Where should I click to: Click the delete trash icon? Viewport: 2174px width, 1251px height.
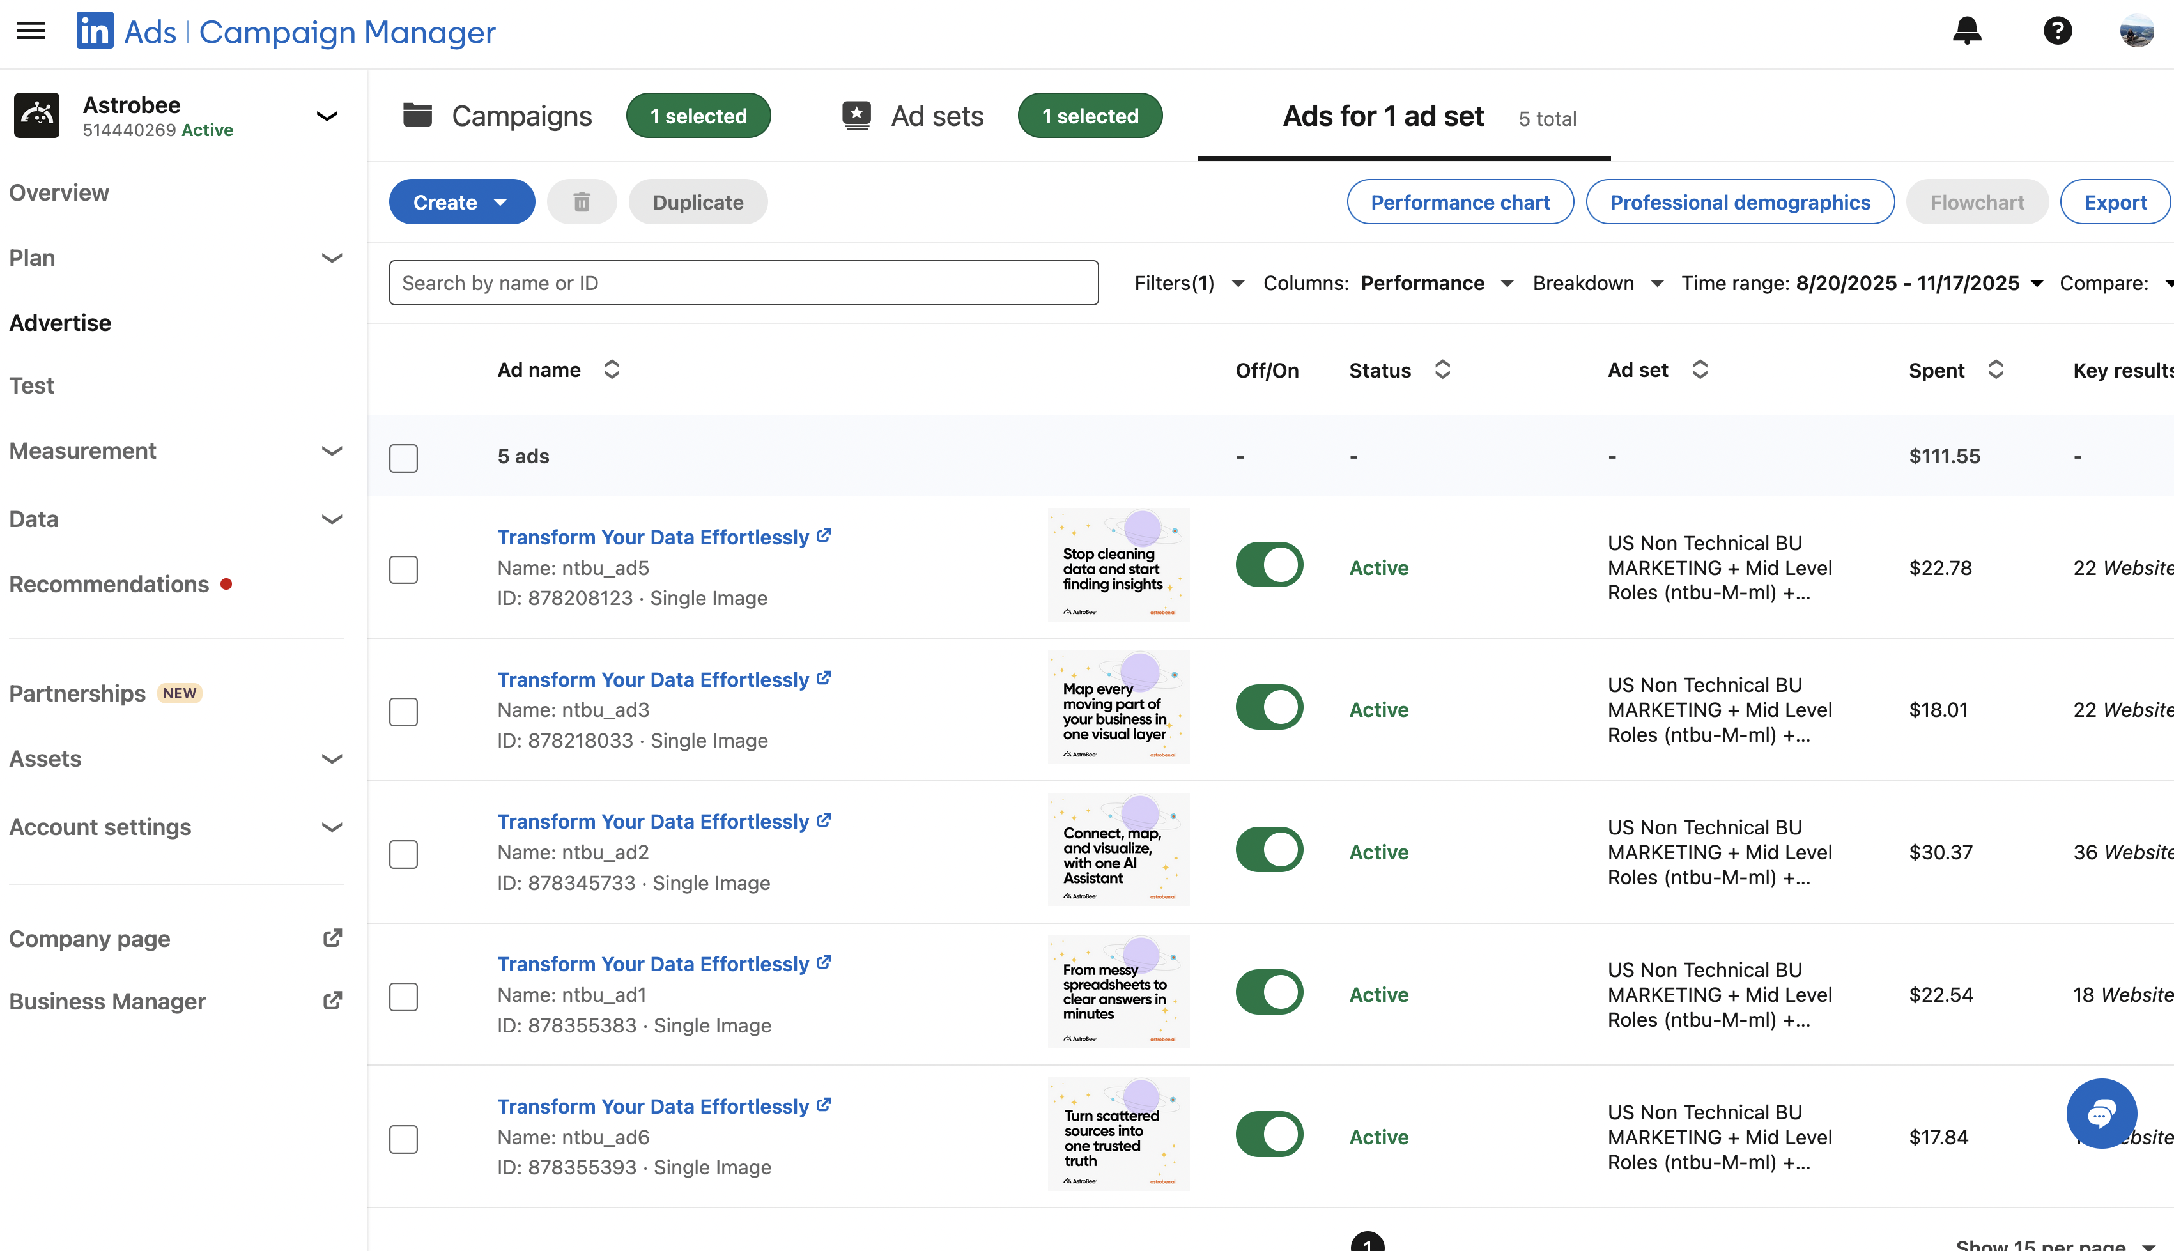[582, 201]
